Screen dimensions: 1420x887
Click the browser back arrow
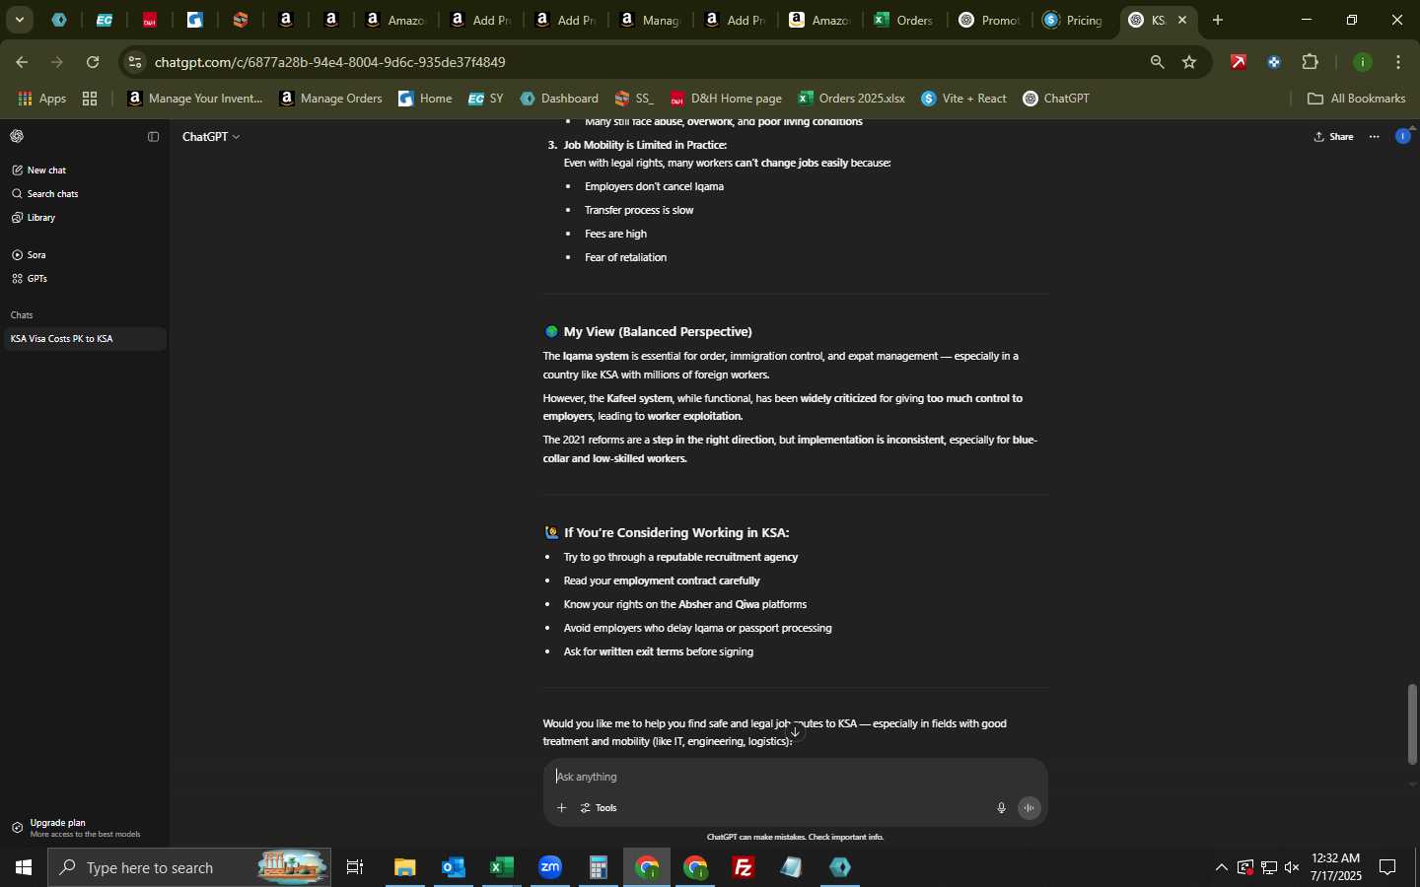[21, 62]
